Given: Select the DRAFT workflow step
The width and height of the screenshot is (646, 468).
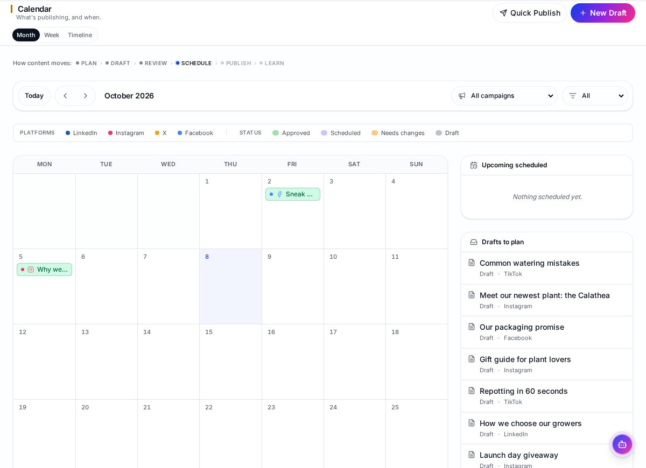Looking at the screenshot, I should (118, 63).
